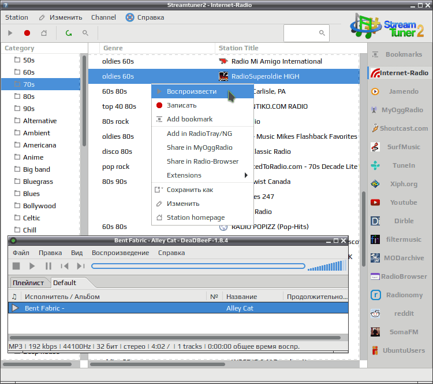
Task: Sort by the Genre column header
Action: (157, 48)
